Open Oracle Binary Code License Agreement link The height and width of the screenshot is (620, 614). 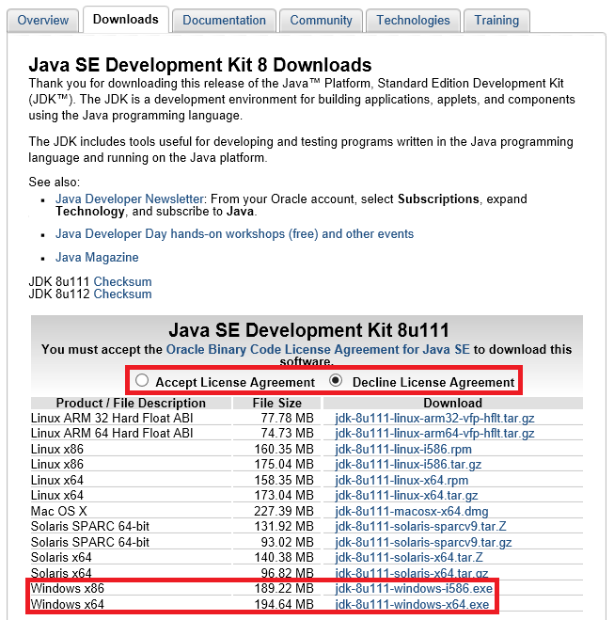click(318, 350)
